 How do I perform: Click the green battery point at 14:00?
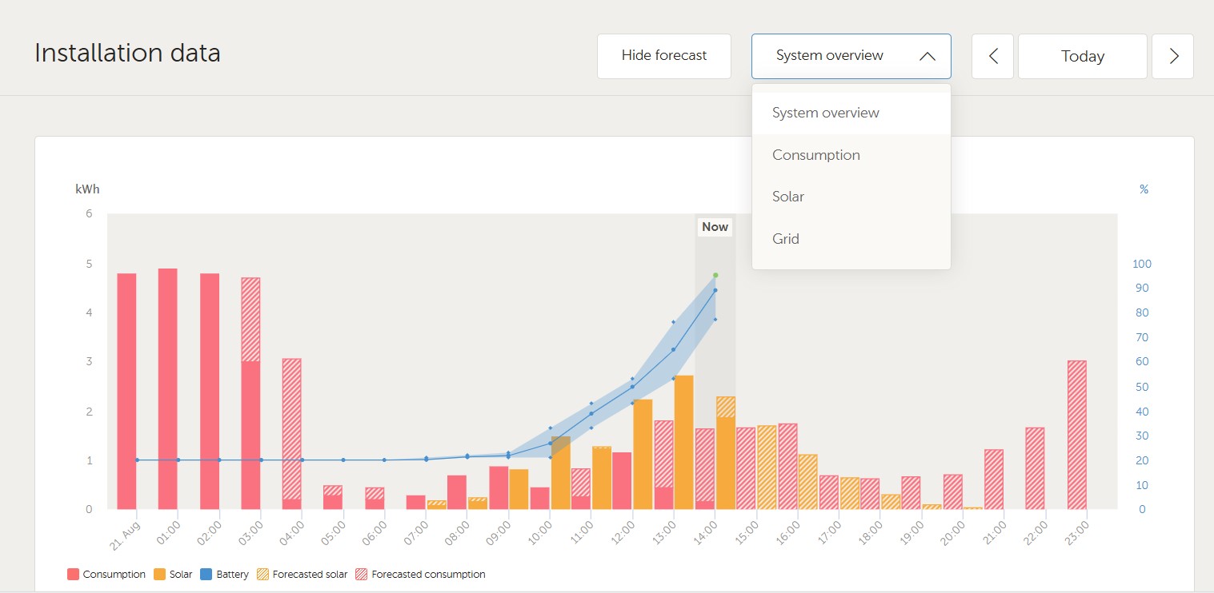pos(715,275)
